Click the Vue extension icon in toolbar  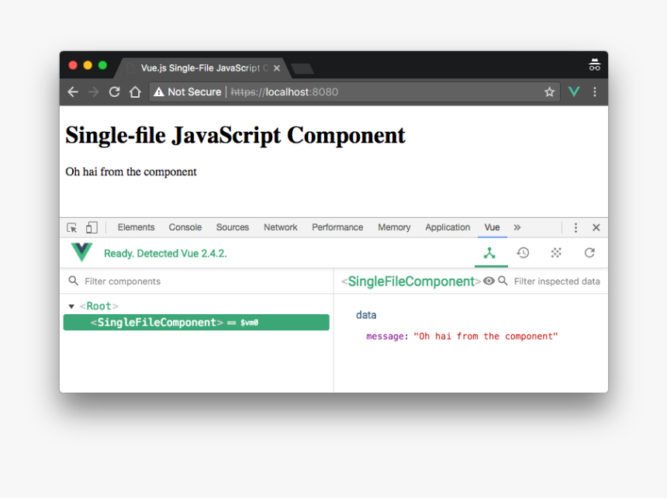[x=574, y=92]
